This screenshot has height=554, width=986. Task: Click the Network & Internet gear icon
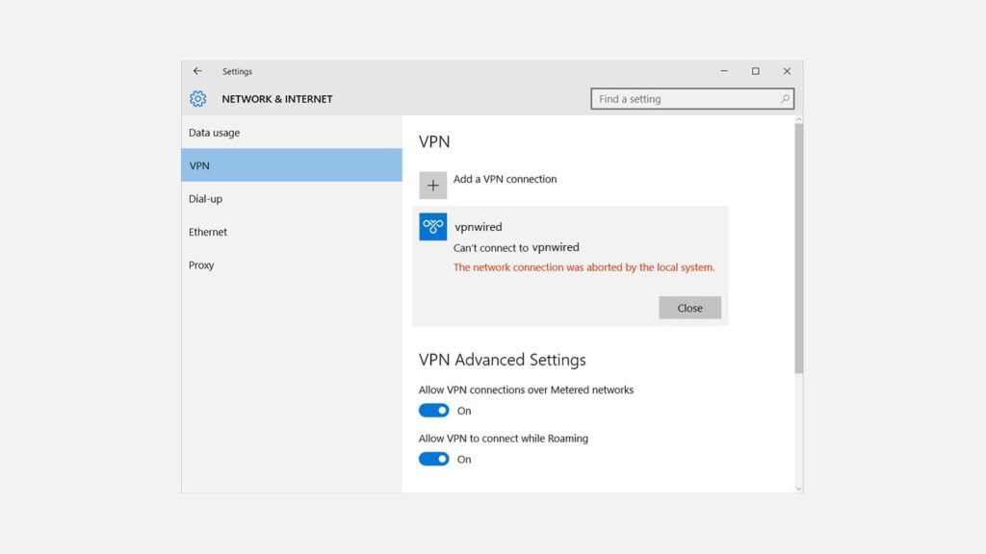pos(197,99)
